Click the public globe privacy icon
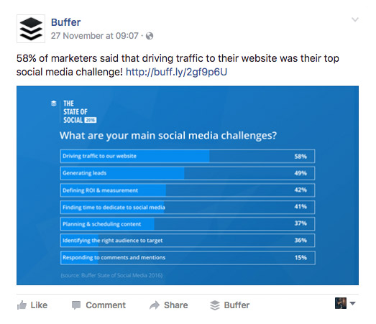376x324 pixels. [x=150, y=36]
